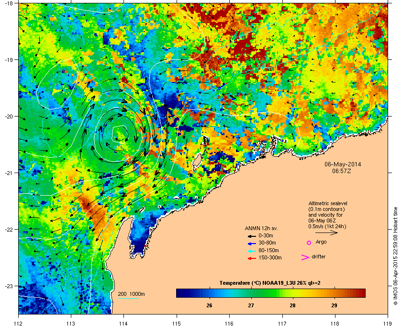Screen dimensions: 402x326
Task: Click the '-19' latitude axis label
Action: tap(8, 59)
